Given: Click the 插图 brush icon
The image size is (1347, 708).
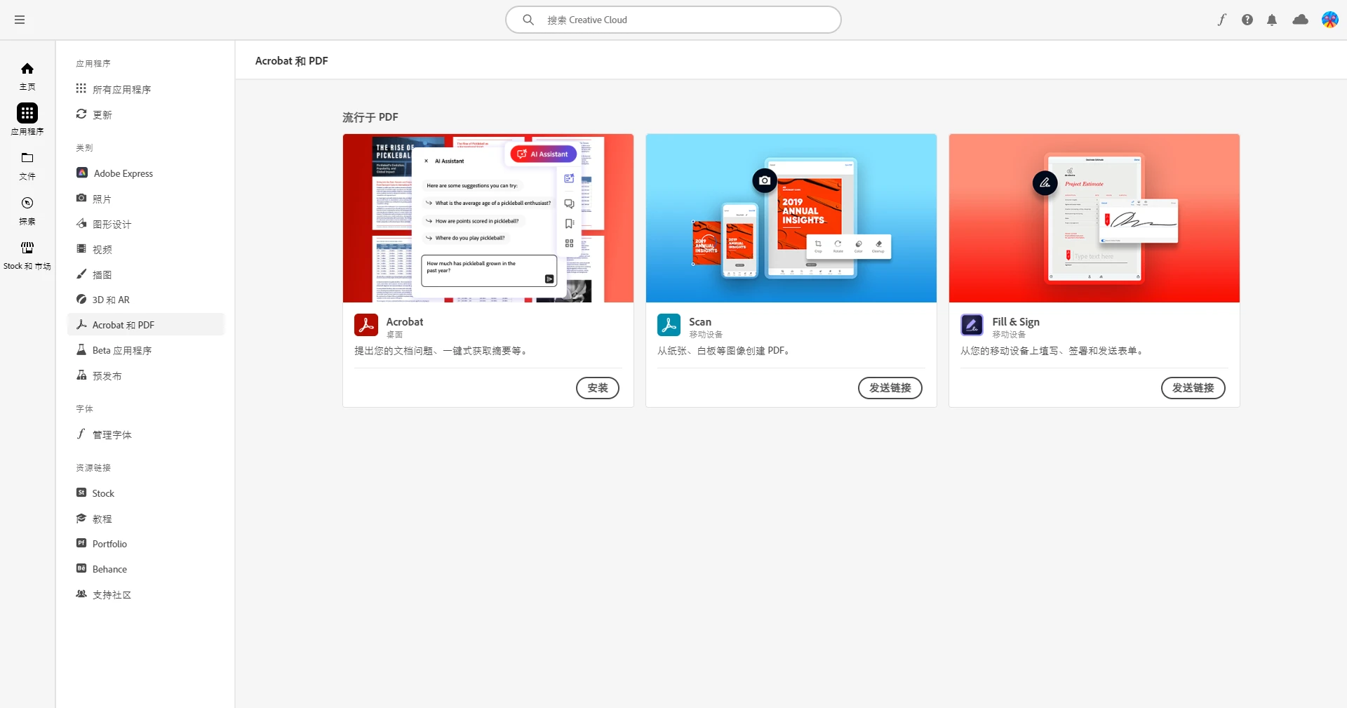Looking at the screenshot, I should point(81,274).
